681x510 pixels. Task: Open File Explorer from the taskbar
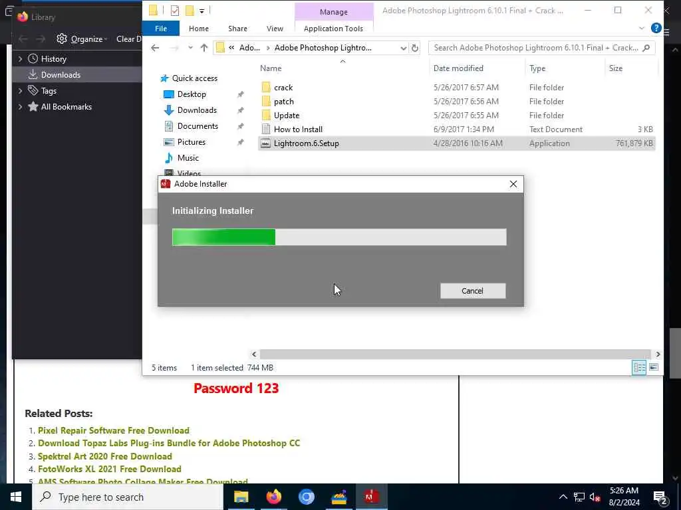point(241,497)
